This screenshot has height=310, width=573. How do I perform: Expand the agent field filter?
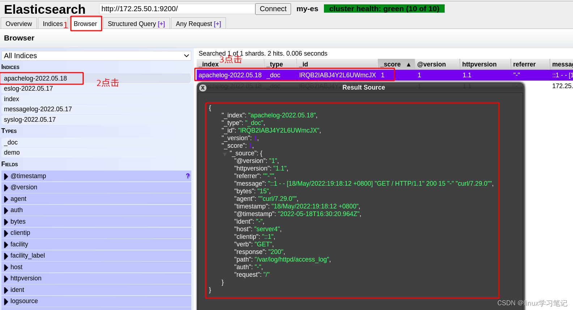pyautogui.click(x=6, y=199)
